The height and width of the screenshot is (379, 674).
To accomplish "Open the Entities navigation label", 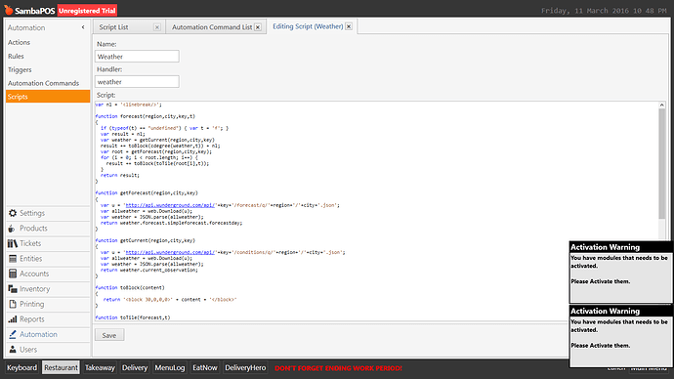I will pos(31,259).
